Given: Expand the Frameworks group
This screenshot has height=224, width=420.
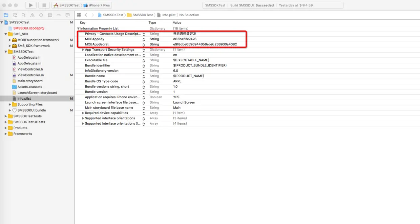Looking at the screenshot, I should (6, 134).
